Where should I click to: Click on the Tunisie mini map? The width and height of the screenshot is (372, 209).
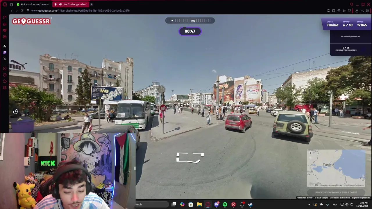click(336, 168)
